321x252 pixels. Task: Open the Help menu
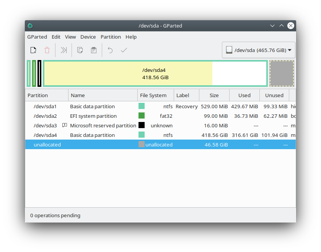131,37
